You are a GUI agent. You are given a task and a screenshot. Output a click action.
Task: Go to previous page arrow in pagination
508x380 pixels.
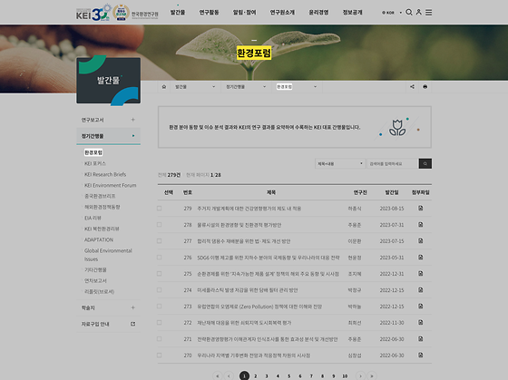pos(229,375)
